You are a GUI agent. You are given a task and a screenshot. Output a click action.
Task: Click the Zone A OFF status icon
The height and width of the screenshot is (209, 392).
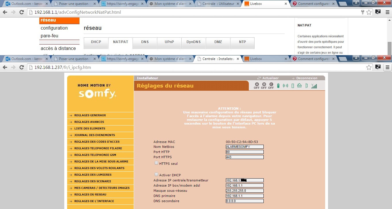(x=257, y=86)
